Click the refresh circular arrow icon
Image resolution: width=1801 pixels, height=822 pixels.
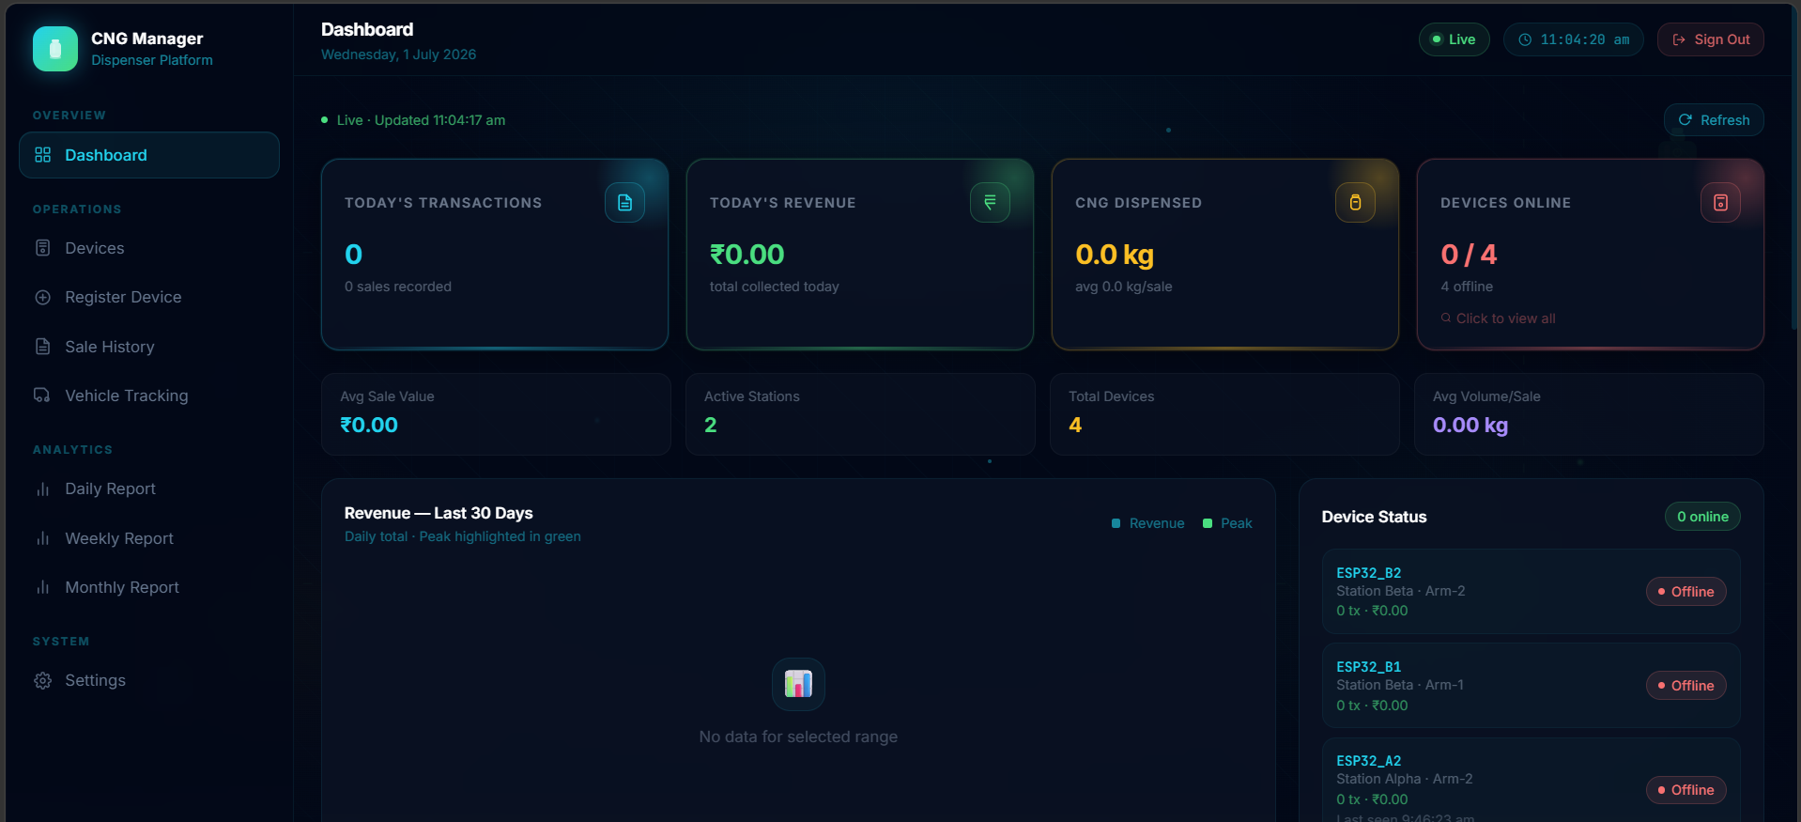pos(1686,120)
